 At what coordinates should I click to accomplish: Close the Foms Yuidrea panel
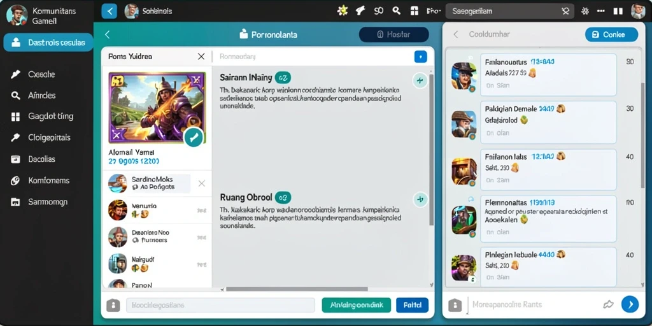[201, 56]
